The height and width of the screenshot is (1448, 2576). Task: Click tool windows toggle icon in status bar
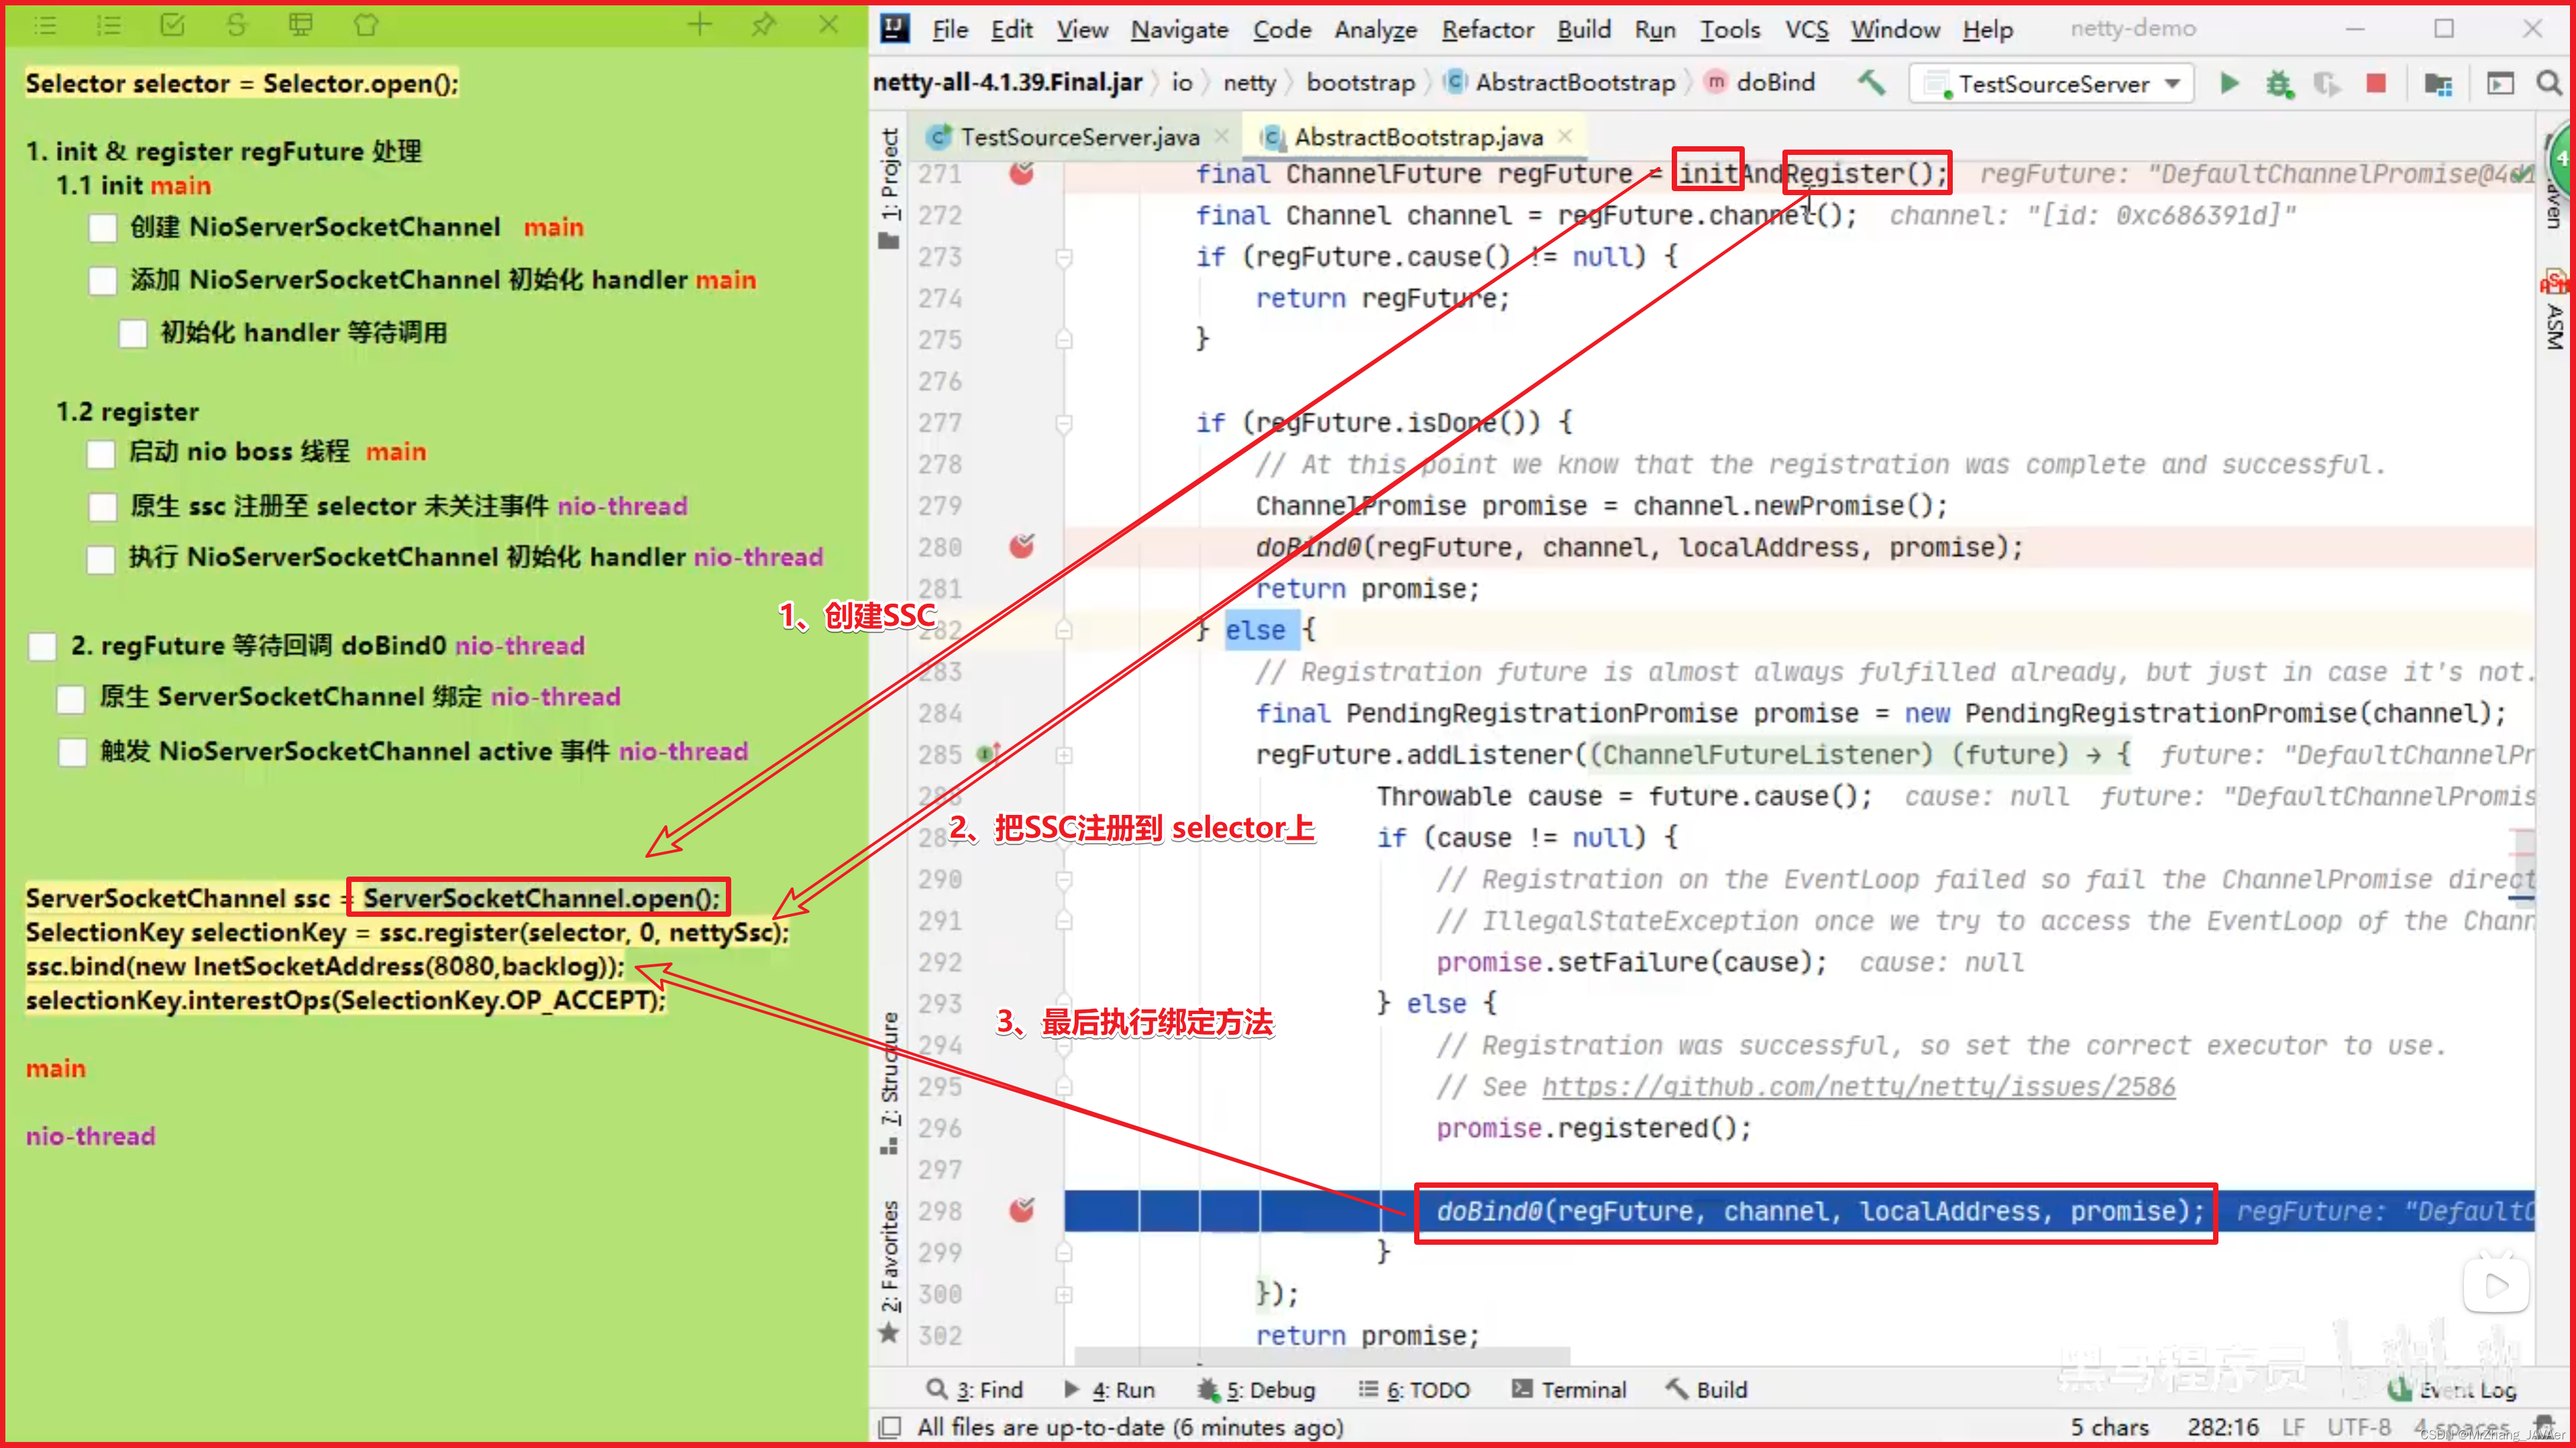click(x=889, y=1427)
